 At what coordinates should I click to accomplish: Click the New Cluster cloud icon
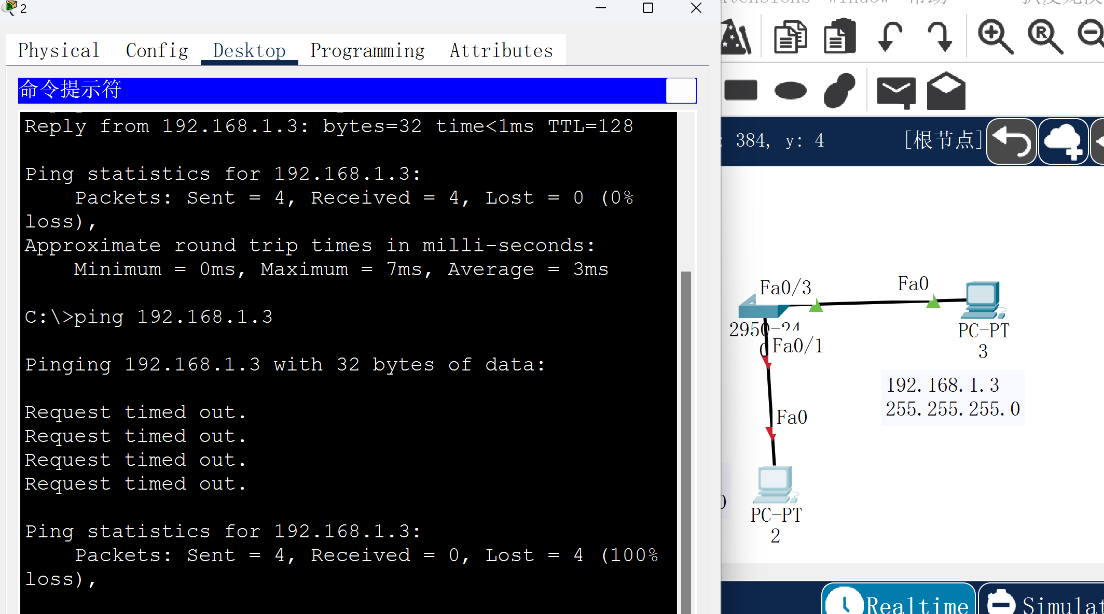coord(1063,141)
